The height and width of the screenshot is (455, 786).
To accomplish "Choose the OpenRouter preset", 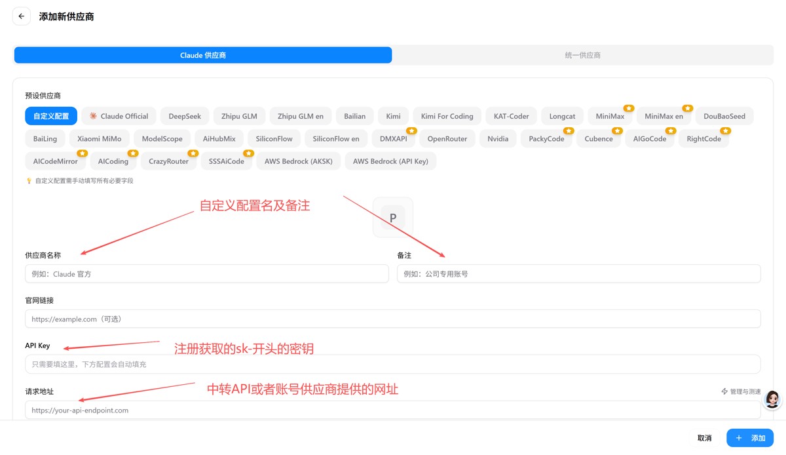I will 447,138.
